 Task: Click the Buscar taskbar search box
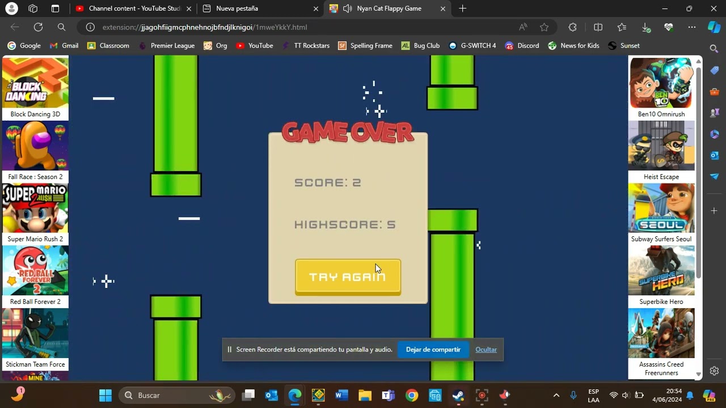coord(178,395)
